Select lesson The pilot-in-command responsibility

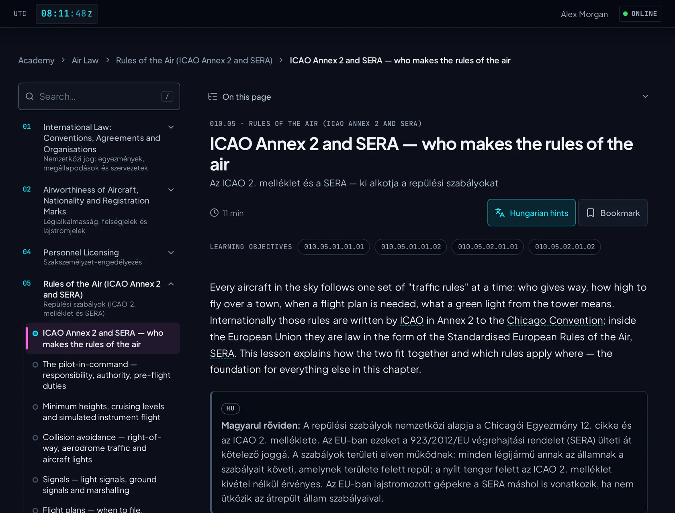point(103,375)
